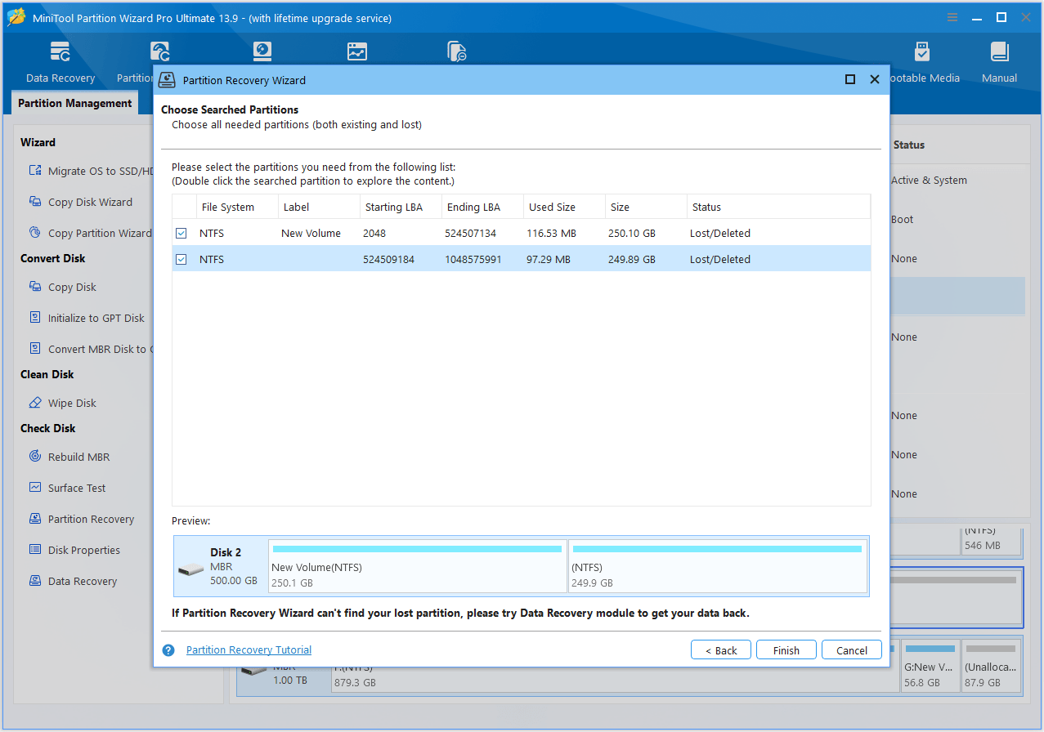The image size is (1044, 732).
Task: Sort by Size column header
Action: (x=646, y=207)
